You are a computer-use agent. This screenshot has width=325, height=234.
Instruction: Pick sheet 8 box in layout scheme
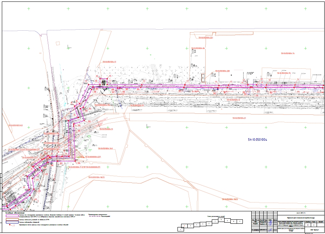(x=221, y=219)
